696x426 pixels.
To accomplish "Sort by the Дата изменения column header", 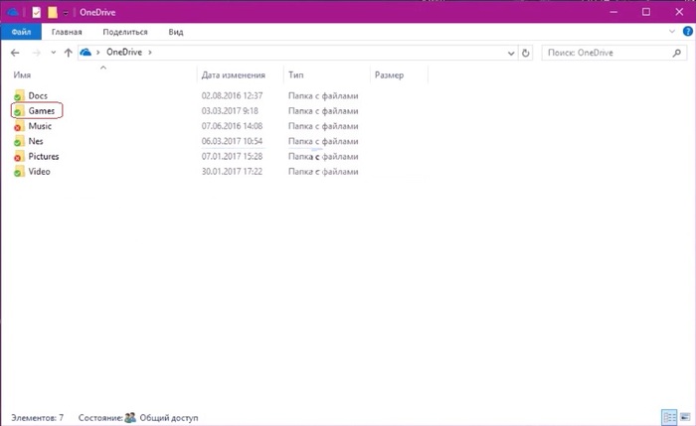I will 233,74.
